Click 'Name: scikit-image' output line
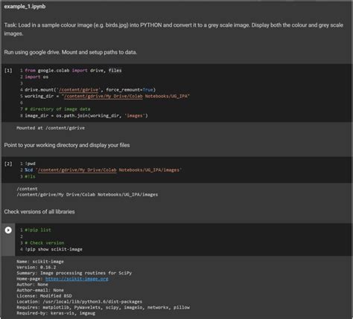This screenshot has width=353, height=319. coord(40,262)
